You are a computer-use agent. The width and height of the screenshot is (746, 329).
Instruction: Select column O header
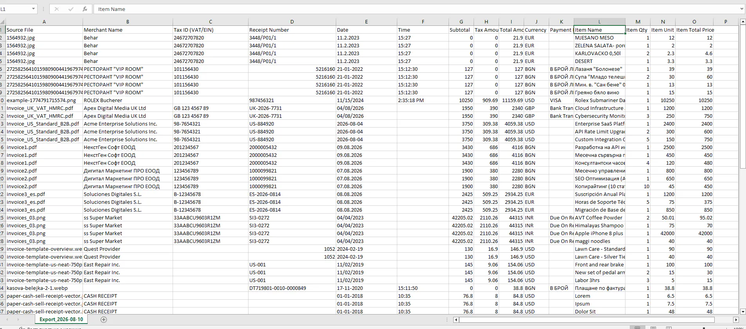coord(694,22)
